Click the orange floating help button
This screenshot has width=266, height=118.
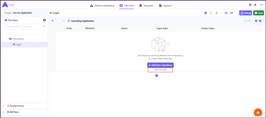(258, 112)
